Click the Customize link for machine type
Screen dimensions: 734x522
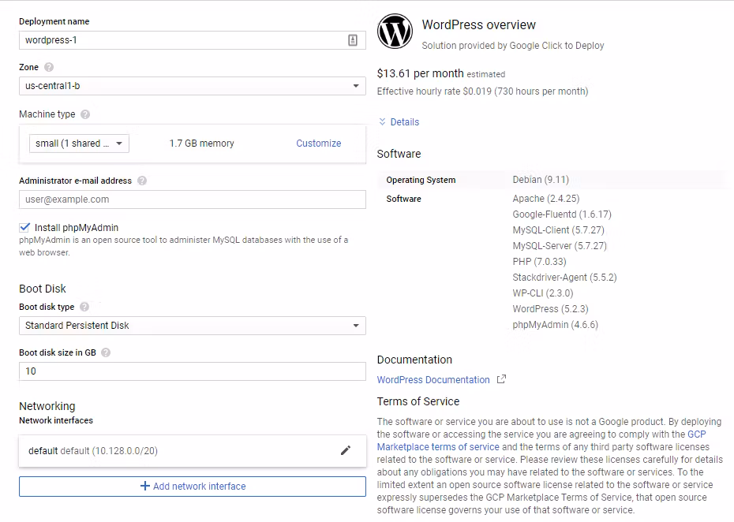point(318,143)
